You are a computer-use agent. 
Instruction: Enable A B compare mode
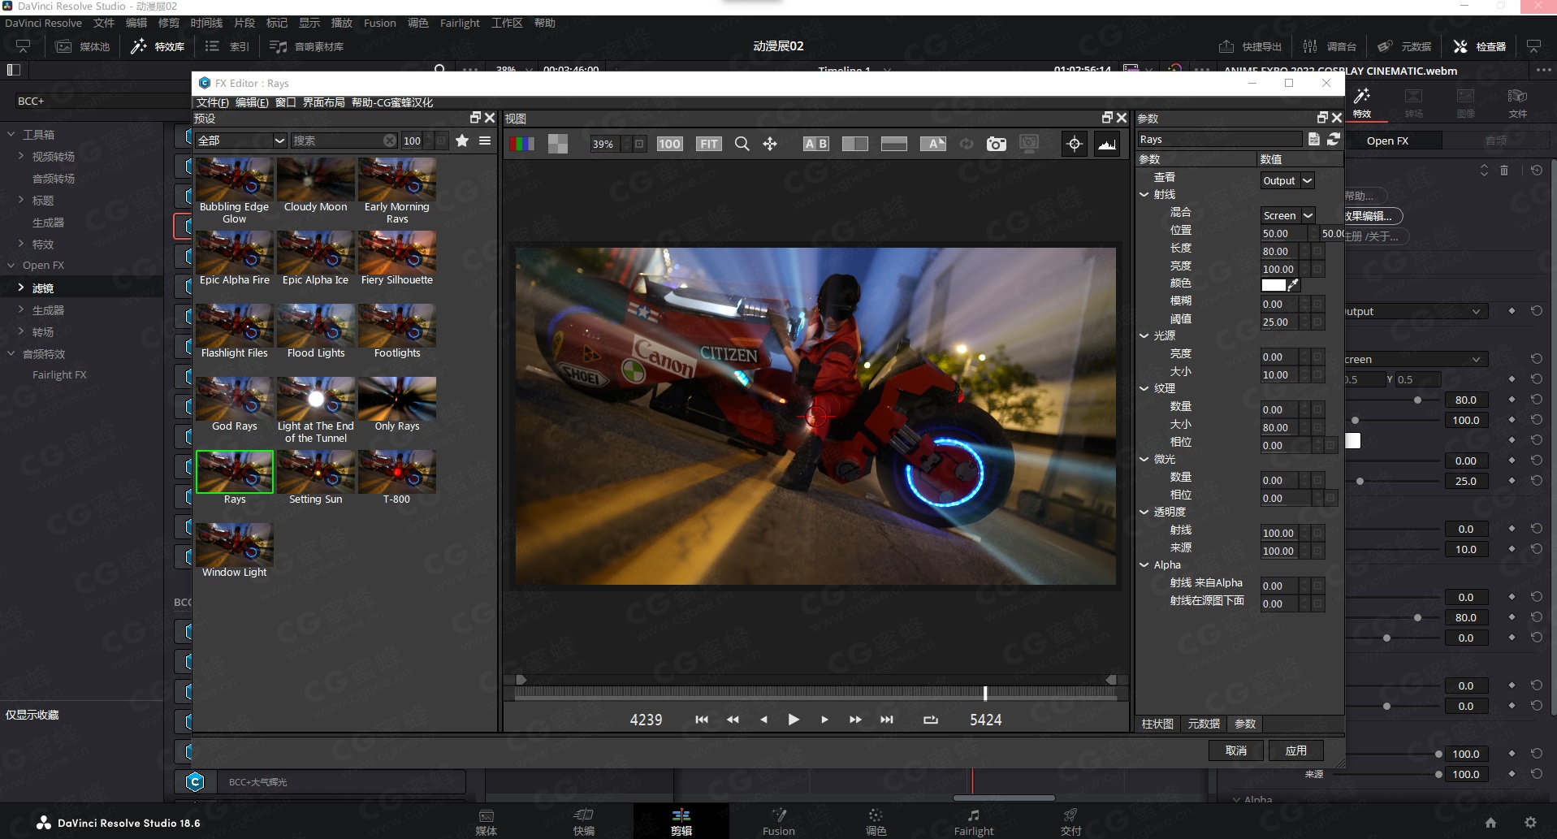(815, 144)
